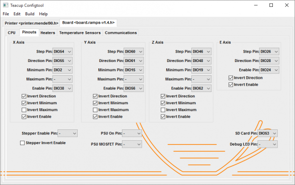Enable Y Axis Invert Maximum checkbox
This screenshot has width=295, height=185.
pyautogui.click(x=95, y=110)
